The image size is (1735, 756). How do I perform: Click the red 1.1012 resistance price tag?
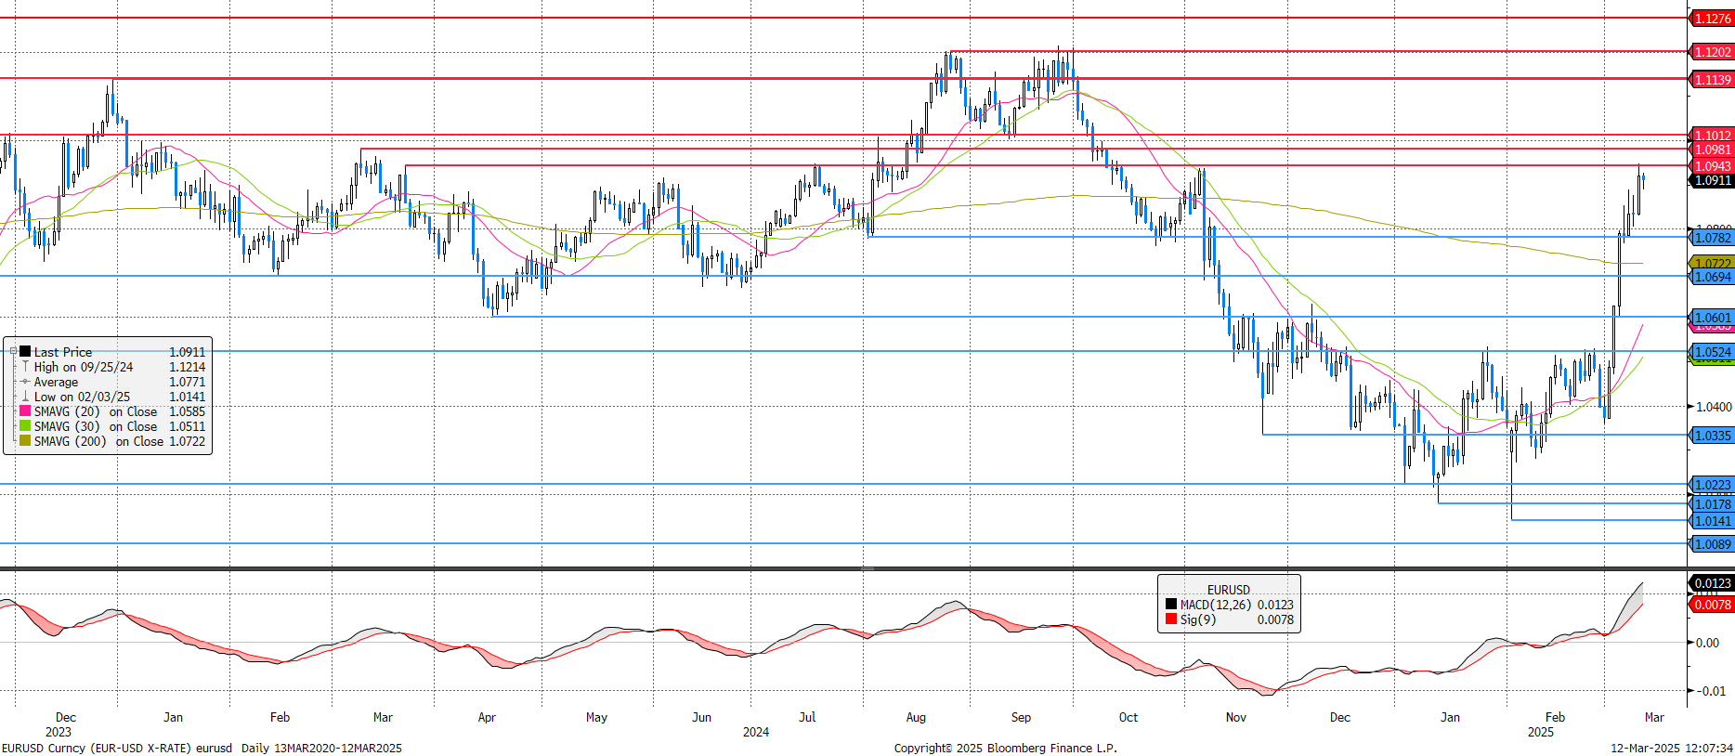(x=1711, y=136)
